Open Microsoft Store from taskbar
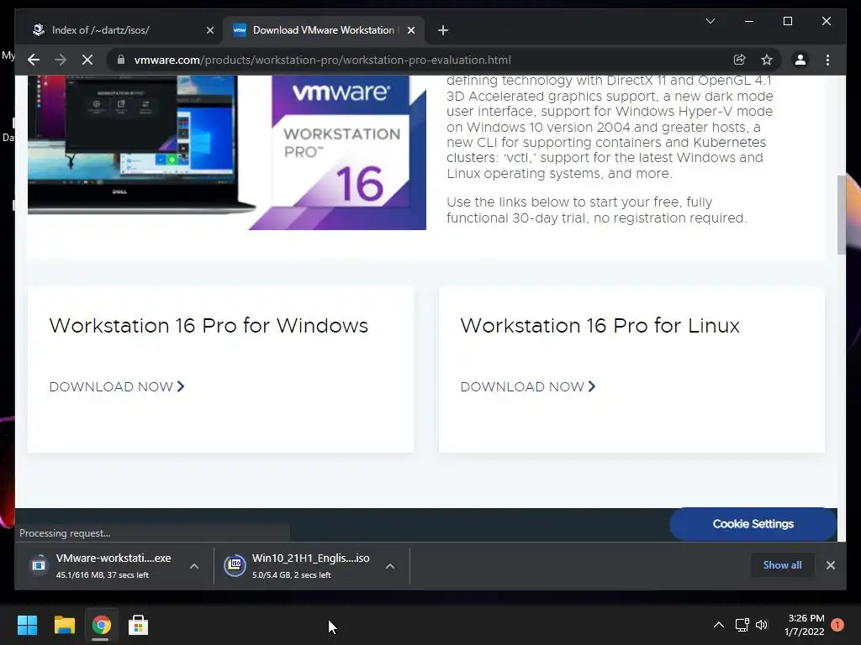Screen dimensions: 861x645 coord(139,625)
